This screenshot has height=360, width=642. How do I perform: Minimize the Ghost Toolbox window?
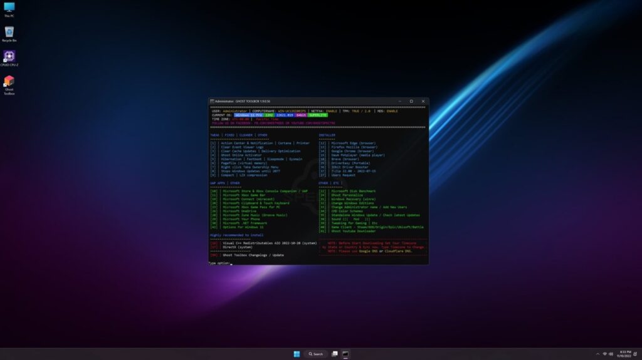tap(399, 101)
